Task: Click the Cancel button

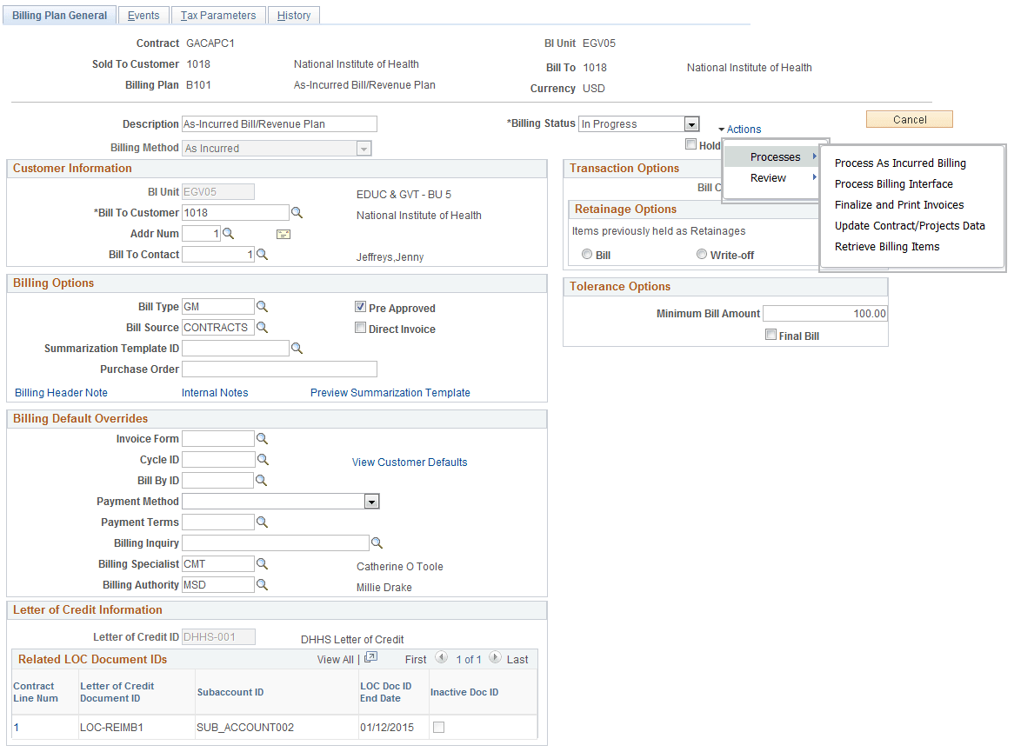Action: 909,119
